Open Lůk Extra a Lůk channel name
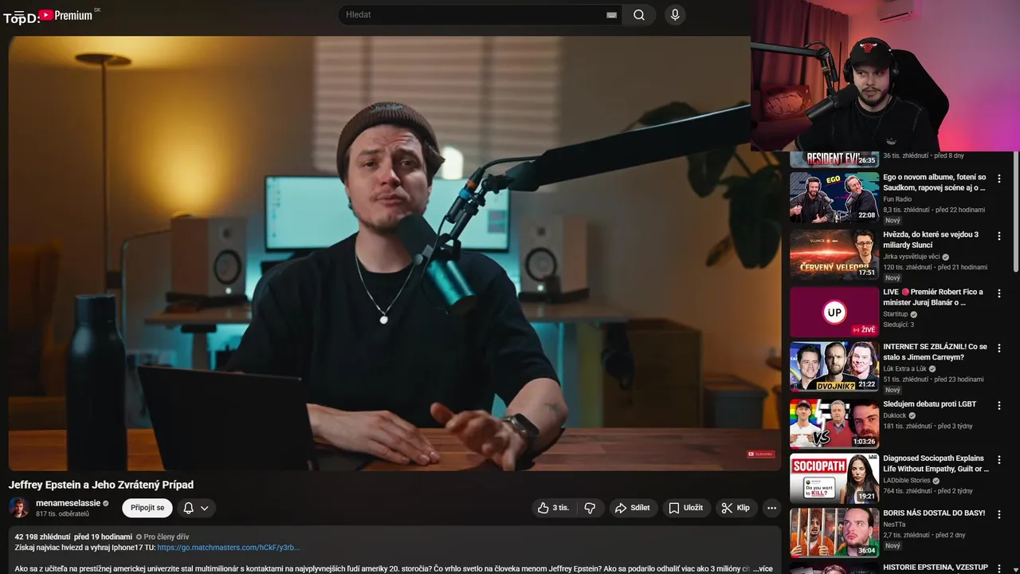The width and height of the screenshot is (1020, 574). point(904,368)
